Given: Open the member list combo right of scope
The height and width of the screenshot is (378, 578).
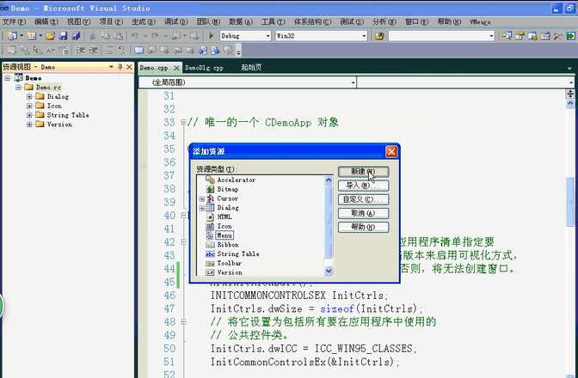Looking at the screenshot, I should coord(571,82).
